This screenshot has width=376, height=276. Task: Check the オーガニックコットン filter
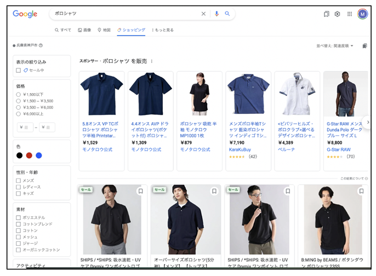click(x=18, y=250)
